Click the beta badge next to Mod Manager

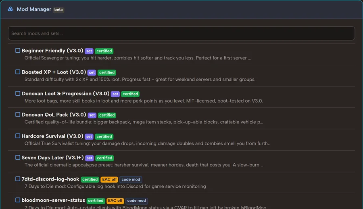click(x=58, y=10)
